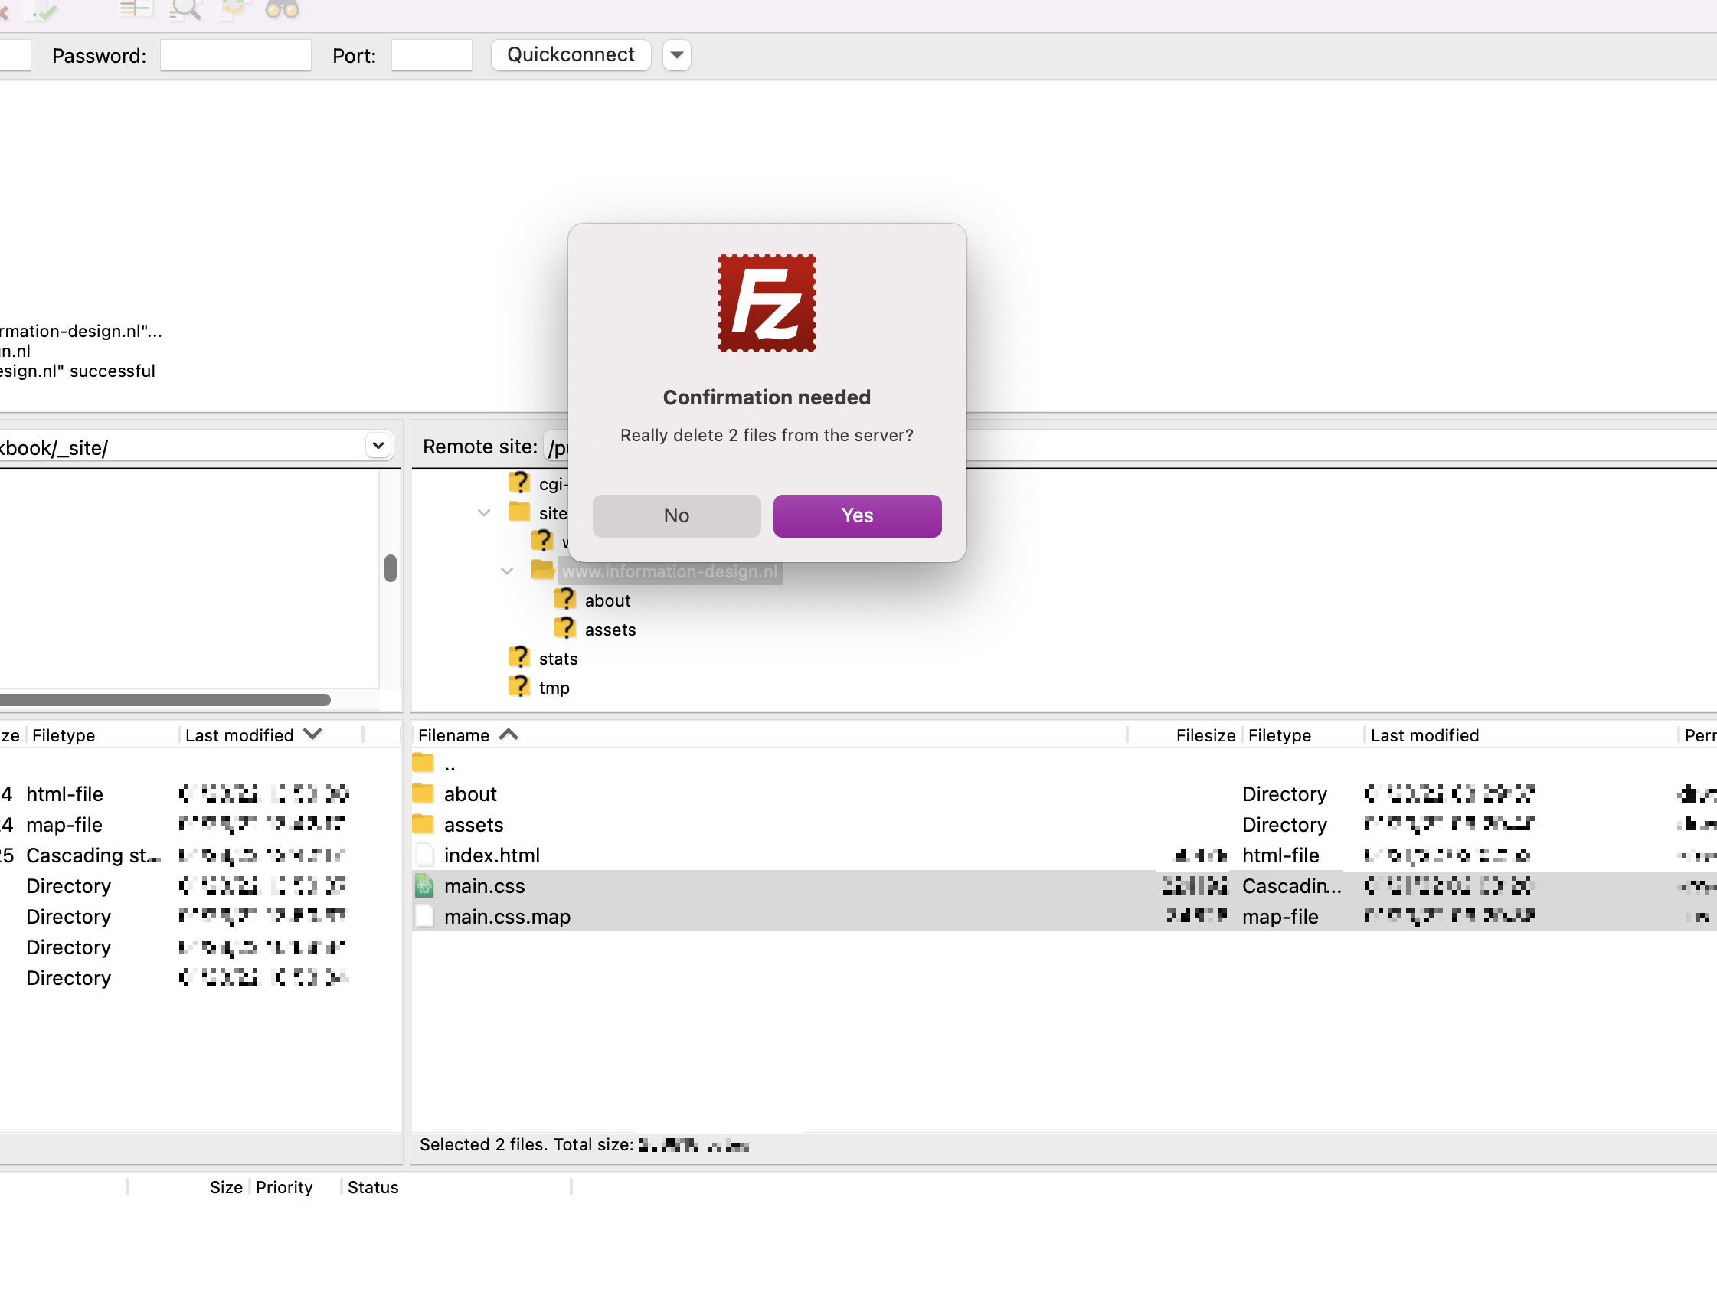The image size is (1717, 1302).
Task: Open the local site dropdown history
Action: [x=378, y=446]
